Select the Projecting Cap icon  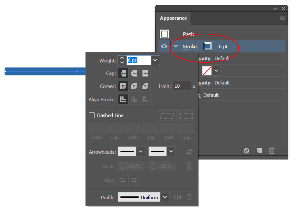(145, 73)
